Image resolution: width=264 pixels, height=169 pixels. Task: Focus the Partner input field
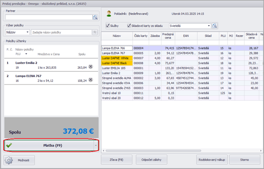click(x=49, y=17)
